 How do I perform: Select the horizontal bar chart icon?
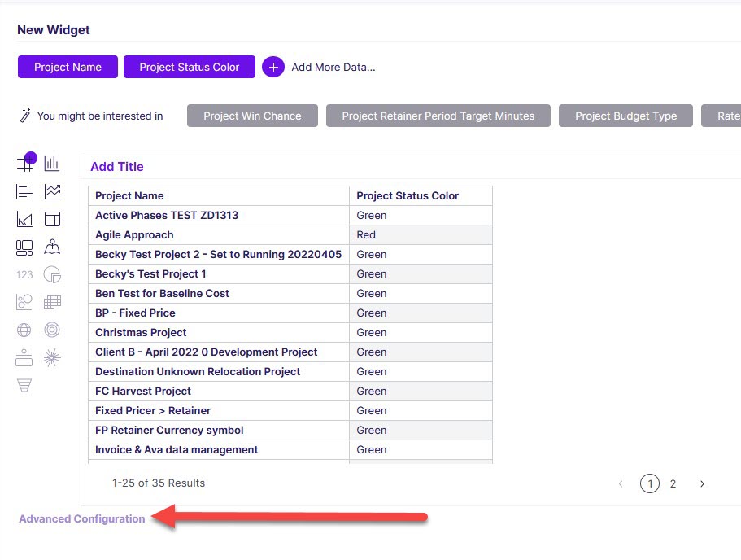pyautogui.click(x=24, y=191)
